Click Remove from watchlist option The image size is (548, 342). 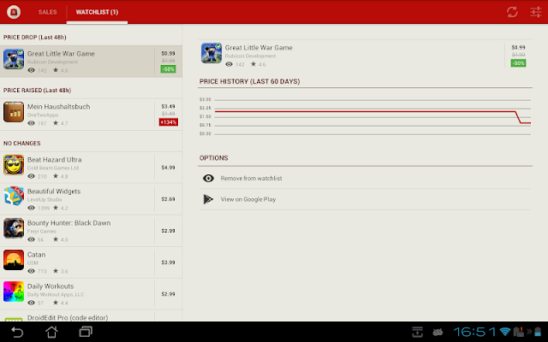click(x=365, y=179)
